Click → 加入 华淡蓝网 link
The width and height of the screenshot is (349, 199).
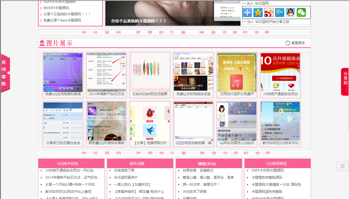coord(256,3)
